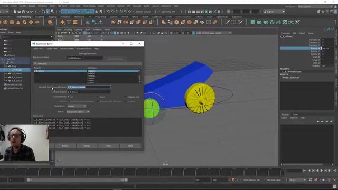This screenshot has height=190, width=338.
Task: Go to start of playback range
Action: 305,170
